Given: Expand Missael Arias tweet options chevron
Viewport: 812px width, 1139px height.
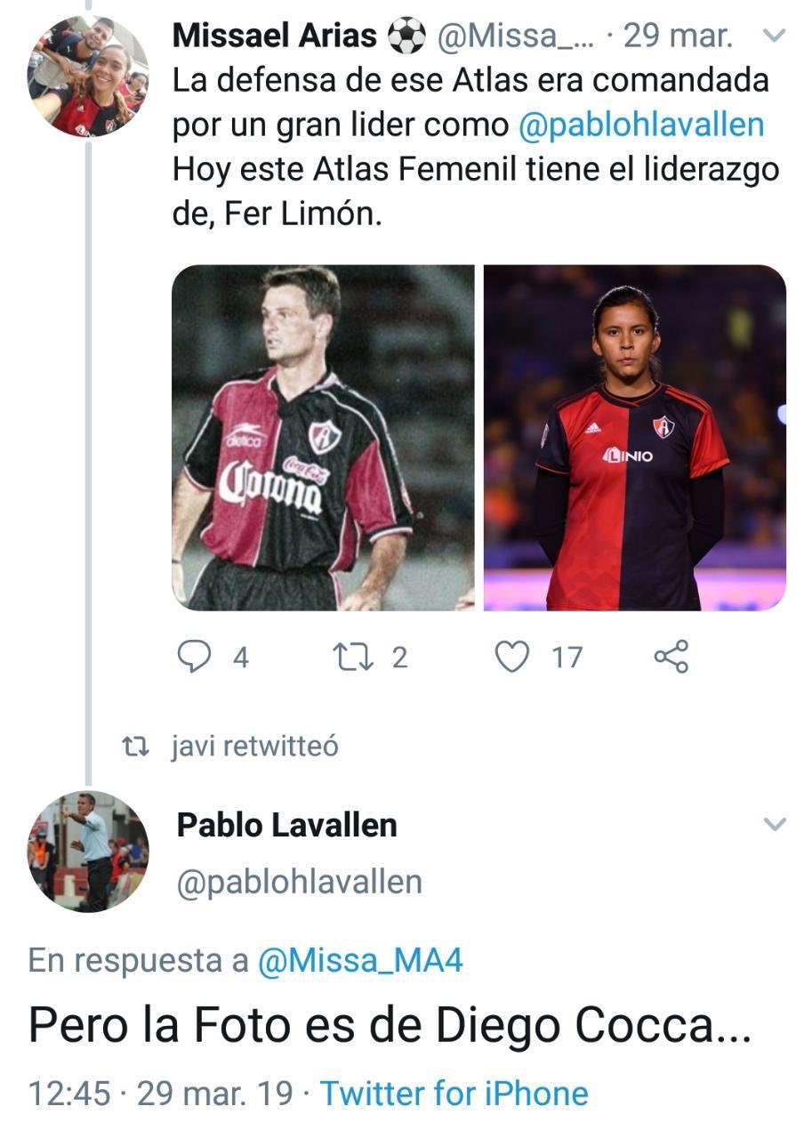Looking at the screenshot, I should 775,36.
